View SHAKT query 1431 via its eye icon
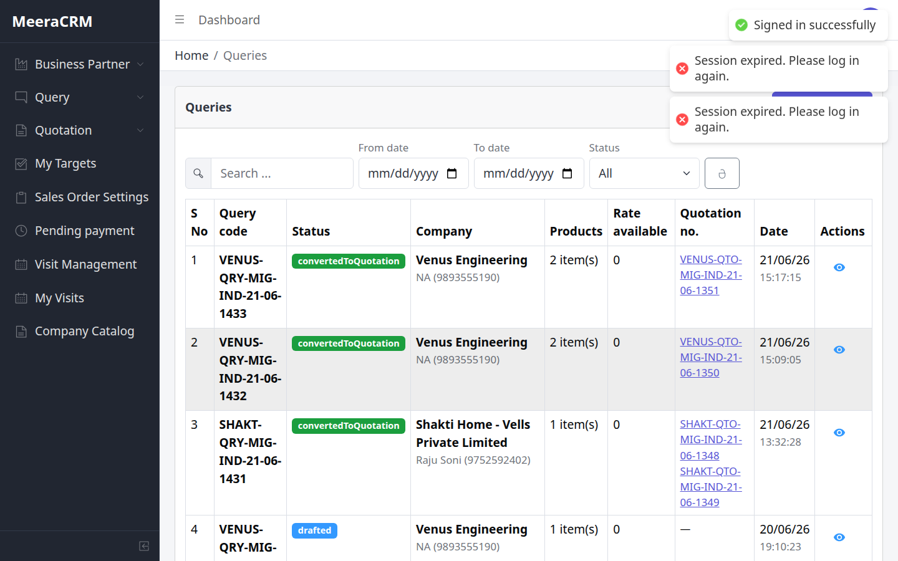The image size is (898, 561). tap(839, 433)
